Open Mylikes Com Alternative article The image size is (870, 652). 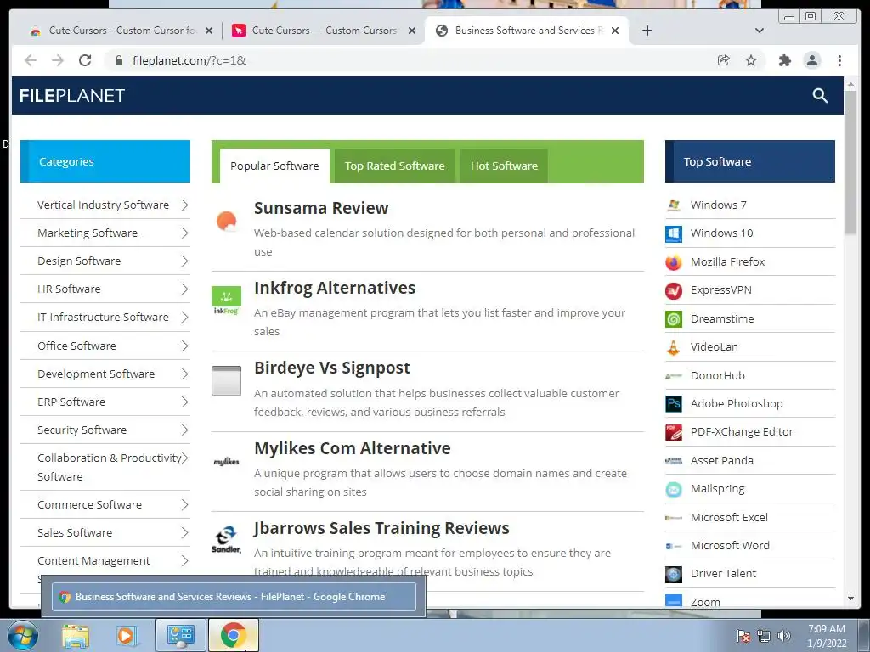point(353,448)
